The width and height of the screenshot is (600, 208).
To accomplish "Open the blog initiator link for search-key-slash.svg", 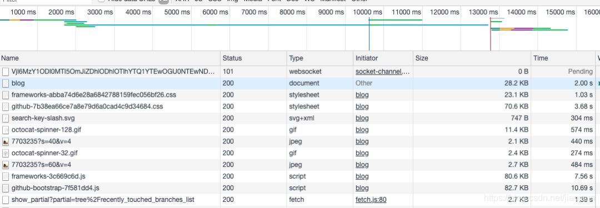I will pyautogui.click(x=362, y=118).
